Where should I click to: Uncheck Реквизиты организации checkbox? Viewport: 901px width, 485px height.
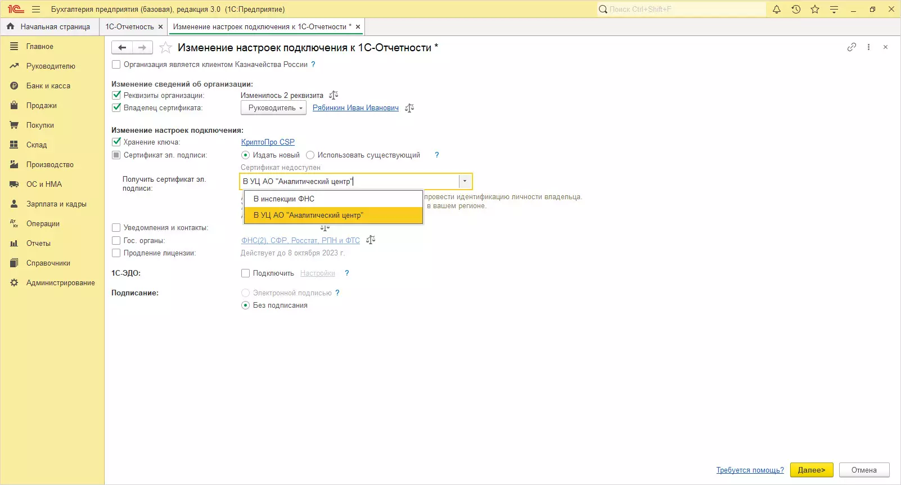[x=116, y=95]
